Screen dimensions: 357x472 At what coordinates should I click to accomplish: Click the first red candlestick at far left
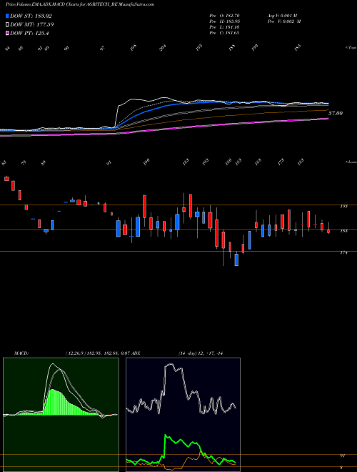pos(6,179)
